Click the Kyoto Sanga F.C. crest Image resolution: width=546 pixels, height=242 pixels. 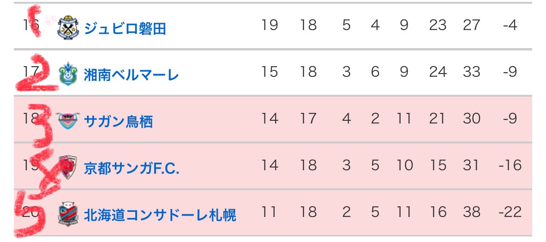(68, 167)
